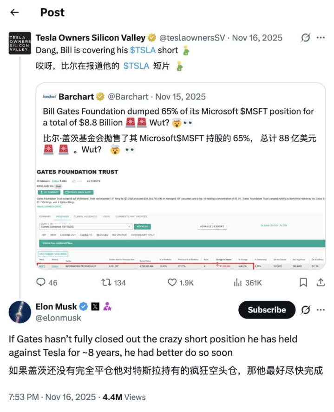Image resolution: width=334 pixels, height=412 pixels.
Task: Like the post with heart icon
Action: 172,282
